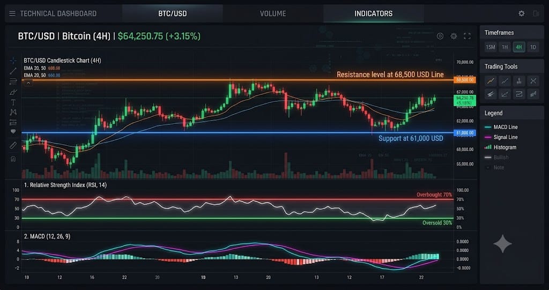
Task: Open the BTC/USD tab
Action: (x=173, y=13)
